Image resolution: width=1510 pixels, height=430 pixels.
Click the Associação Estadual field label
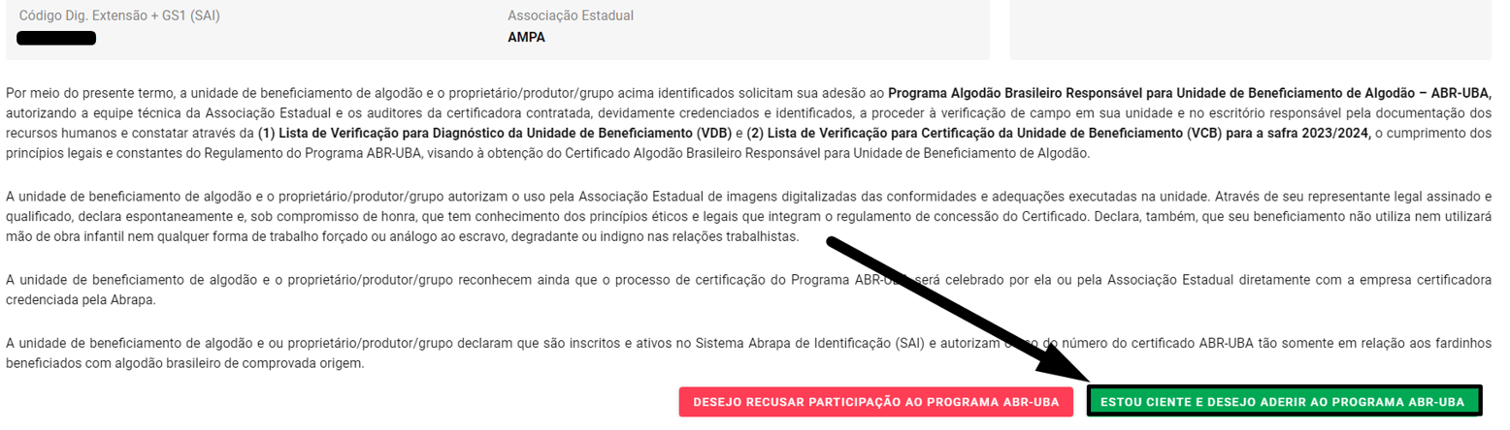[577, 16]
